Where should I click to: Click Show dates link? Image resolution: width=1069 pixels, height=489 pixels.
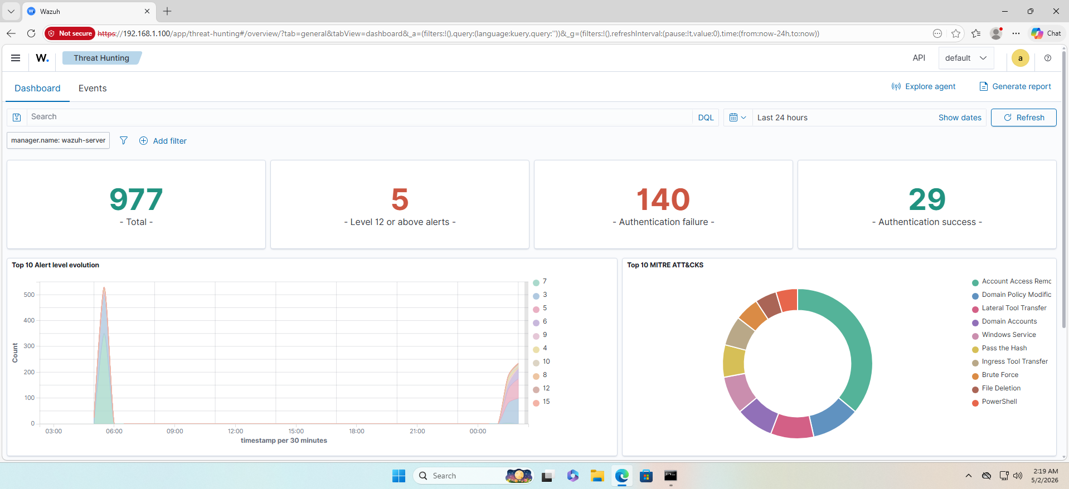(x=960, y=118)
